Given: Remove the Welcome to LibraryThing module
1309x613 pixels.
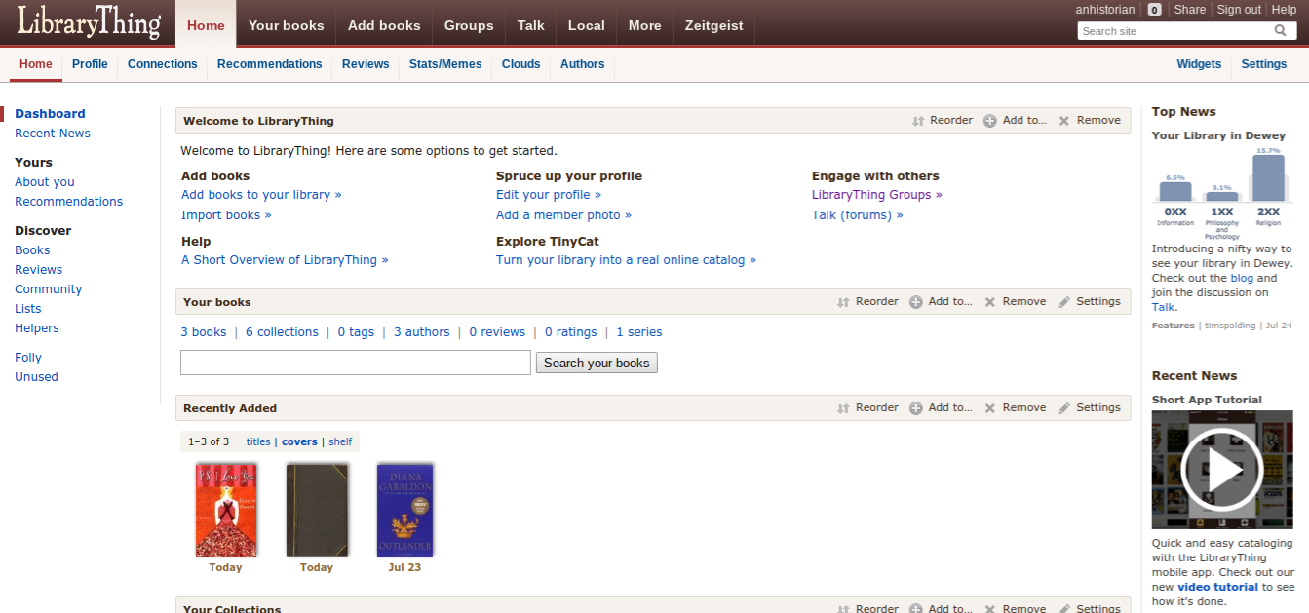Looking at the screenshot, I should 1090,121.
